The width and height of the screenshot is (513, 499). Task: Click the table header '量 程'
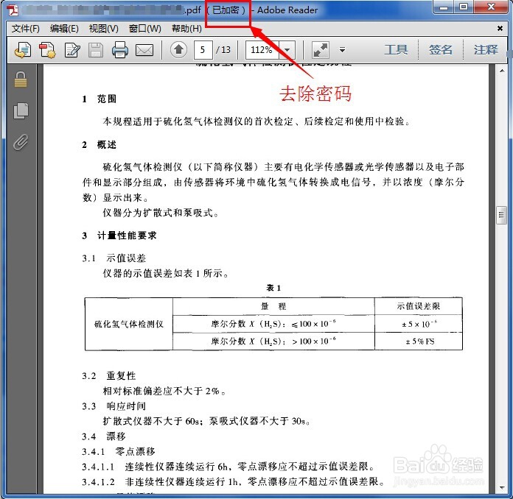273,306
